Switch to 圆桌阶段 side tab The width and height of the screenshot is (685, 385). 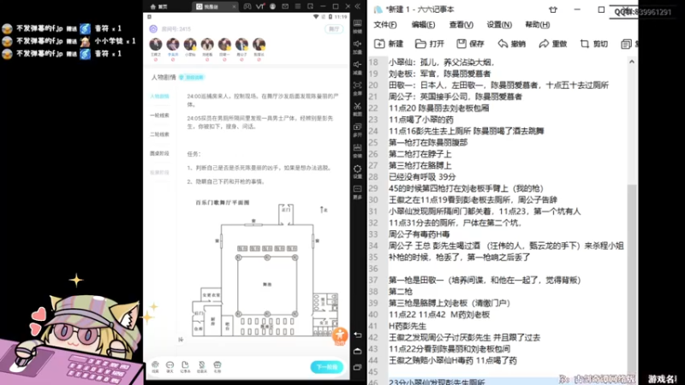pyautogui.click(x=159, y=153)
